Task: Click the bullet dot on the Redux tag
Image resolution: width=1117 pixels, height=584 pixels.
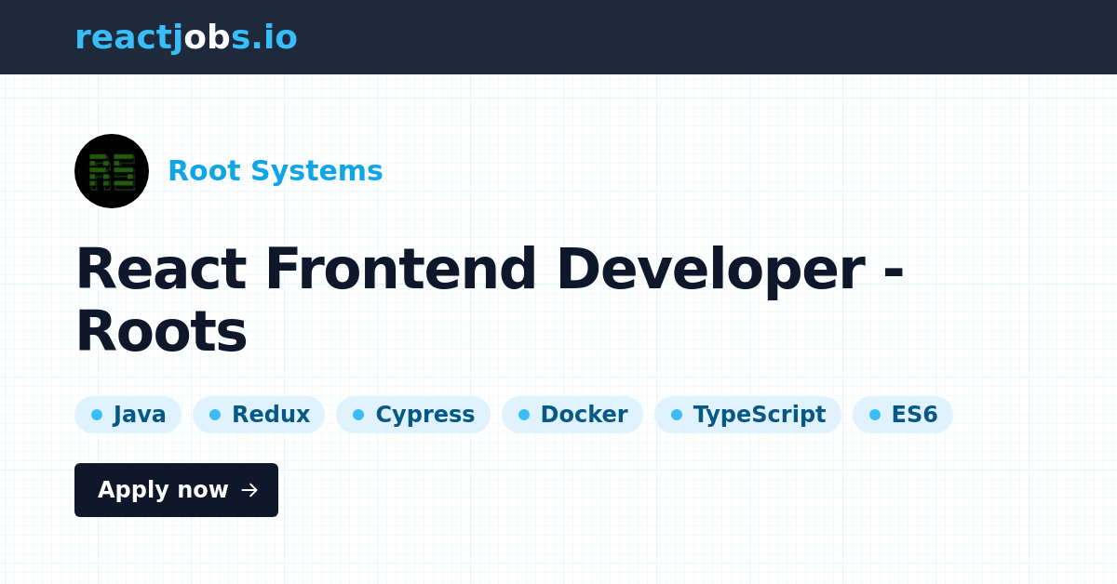Action: coord(214,415)
